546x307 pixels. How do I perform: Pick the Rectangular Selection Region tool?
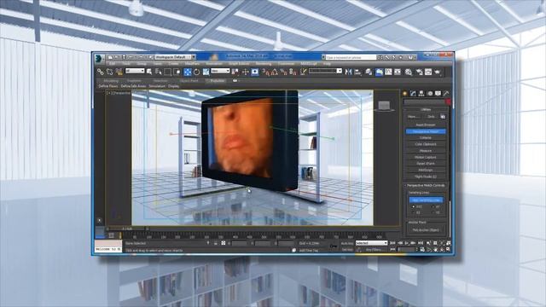click(x=168, y=72)
